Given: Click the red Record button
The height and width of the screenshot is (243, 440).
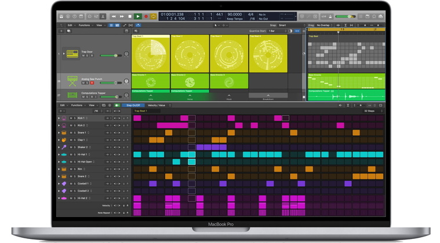Looking at the screenshot, I should click(146, 17).
